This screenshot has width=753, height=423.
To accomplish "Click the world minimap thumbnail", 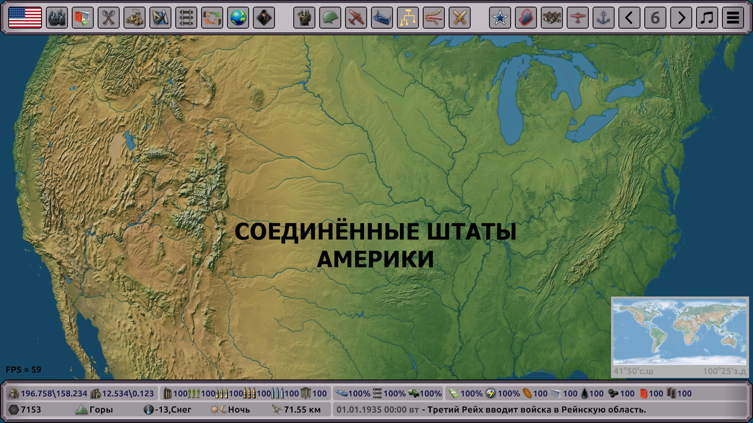I will [680, 332].
